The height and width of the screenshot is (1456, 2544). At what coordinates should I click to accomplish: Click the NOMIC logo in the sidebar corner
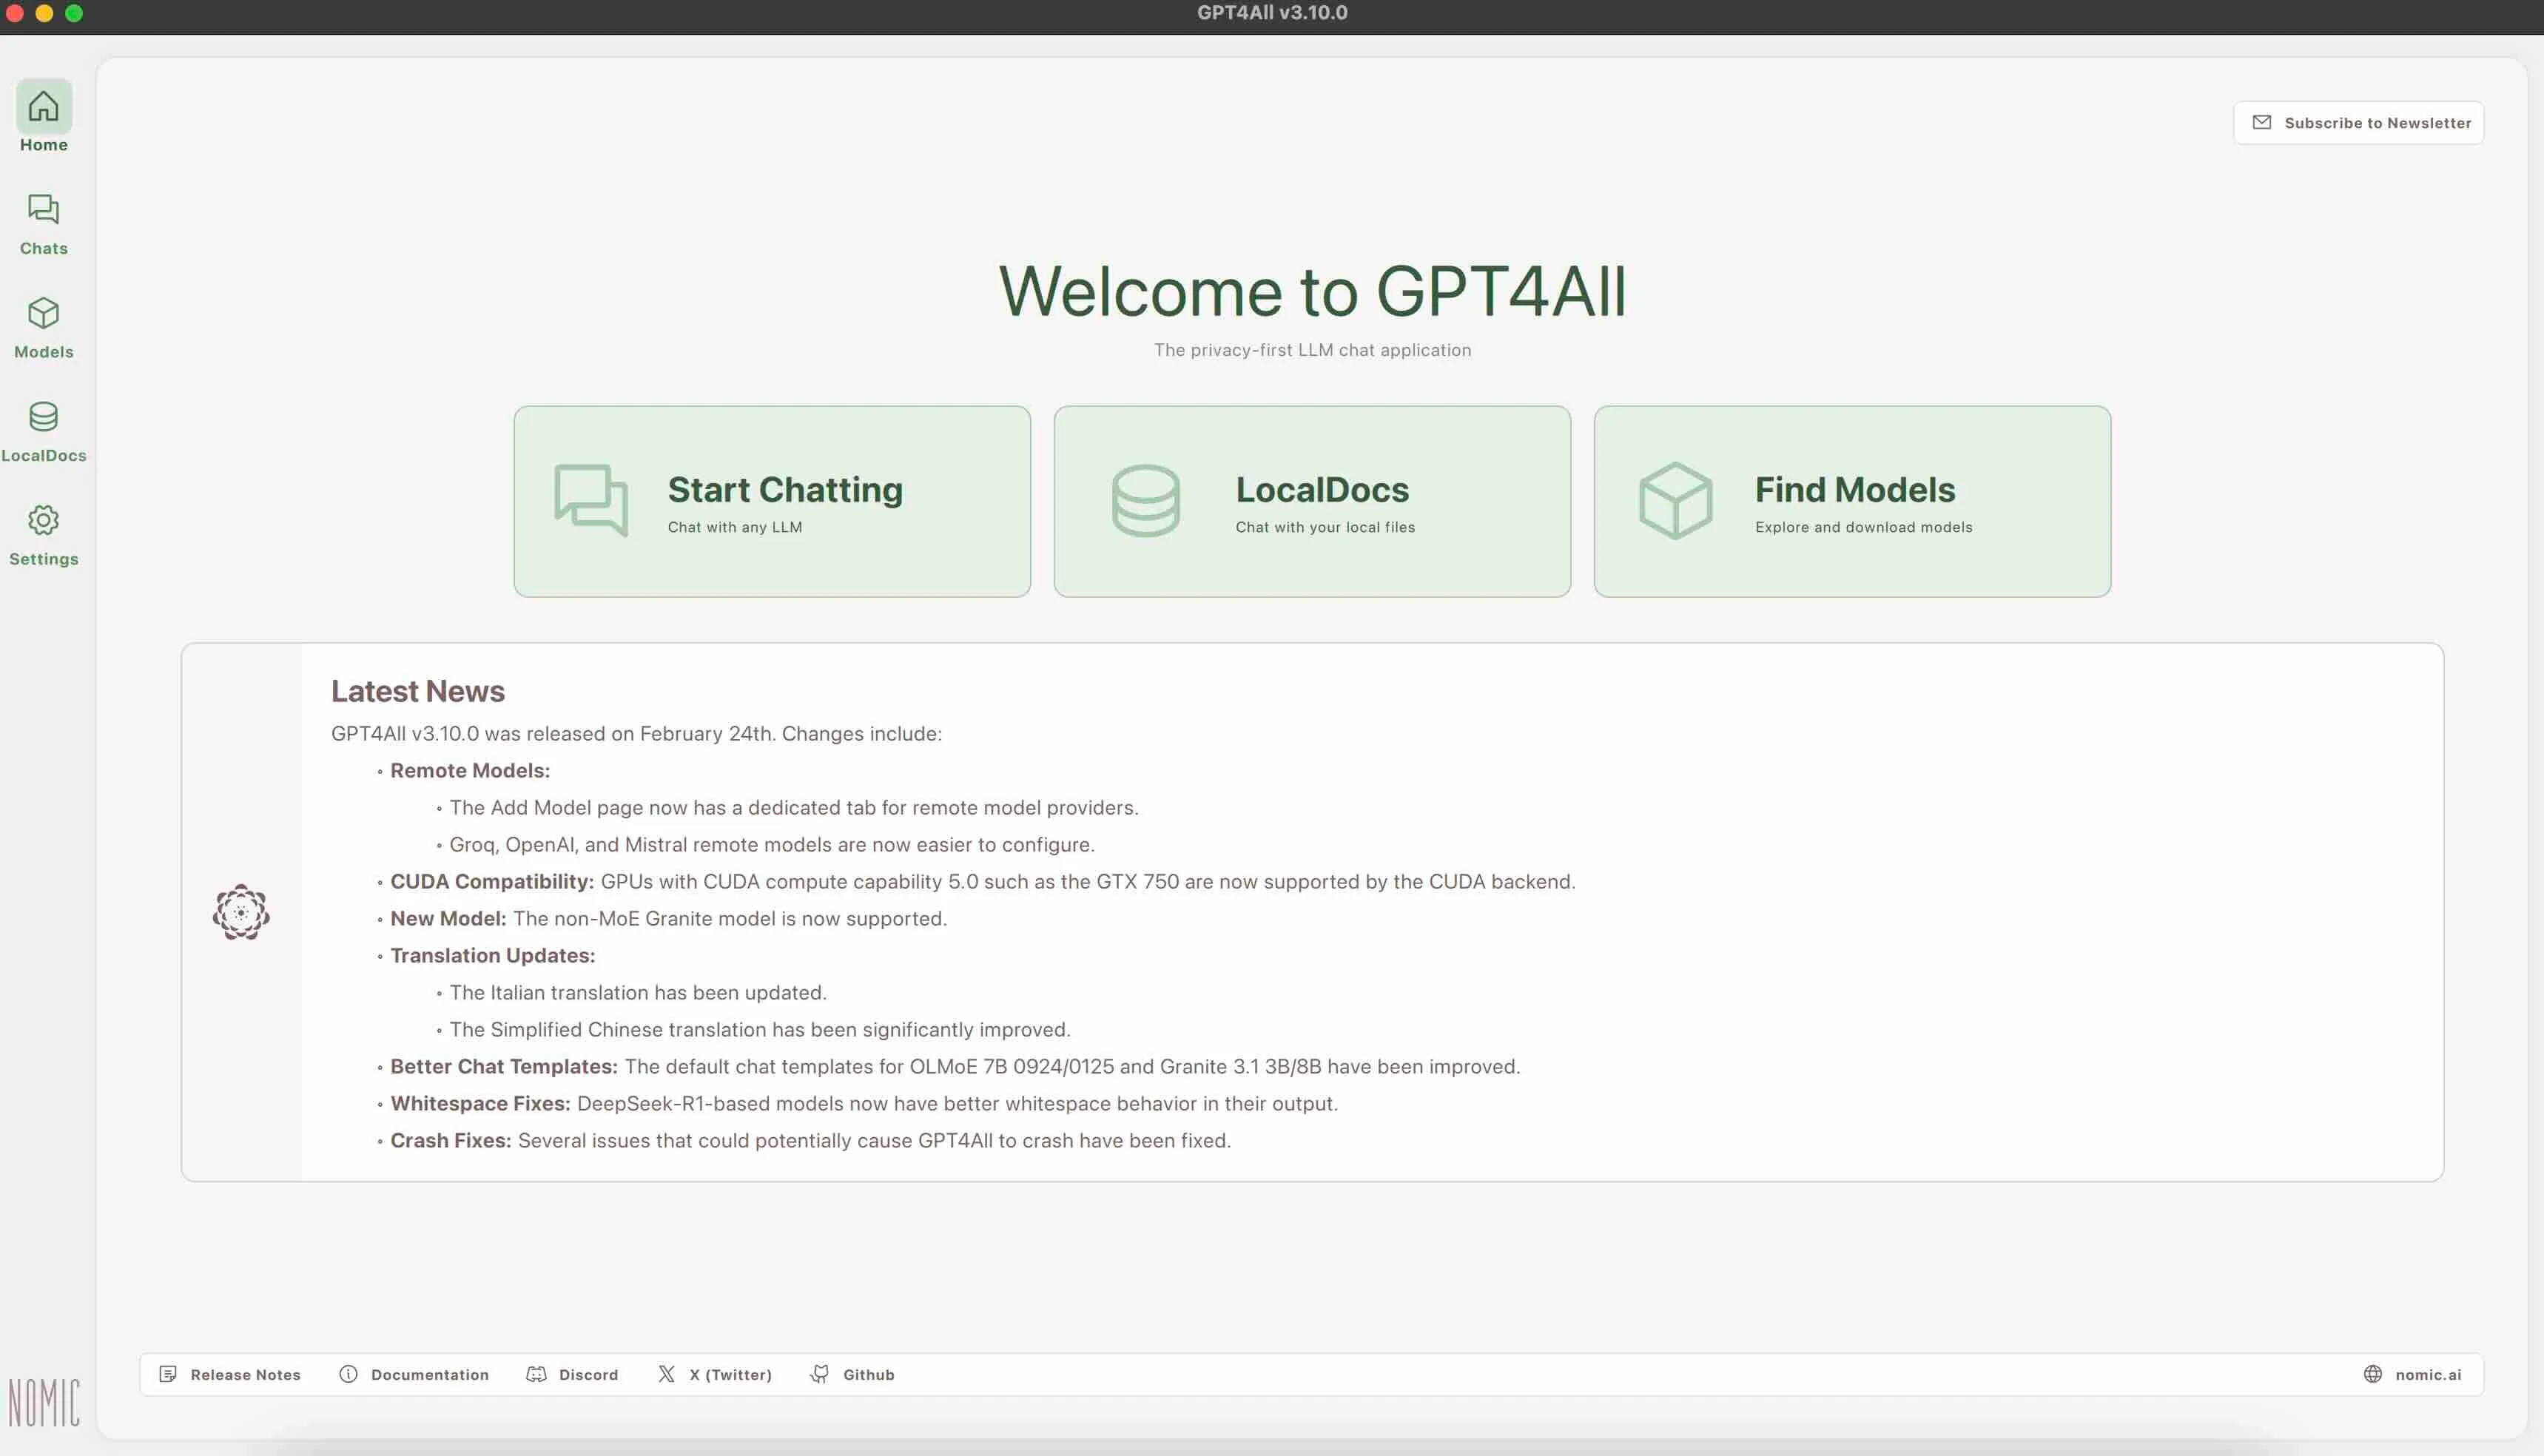(44, 1402)
